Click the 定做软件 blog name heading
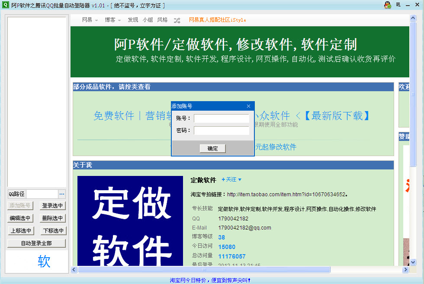 point(203,180)
